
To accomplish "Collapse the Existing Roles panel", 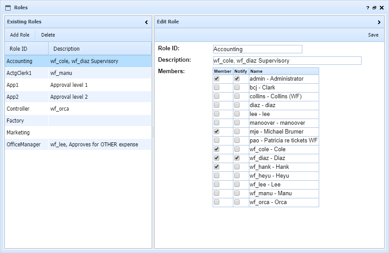I will [x=146, y=22].
